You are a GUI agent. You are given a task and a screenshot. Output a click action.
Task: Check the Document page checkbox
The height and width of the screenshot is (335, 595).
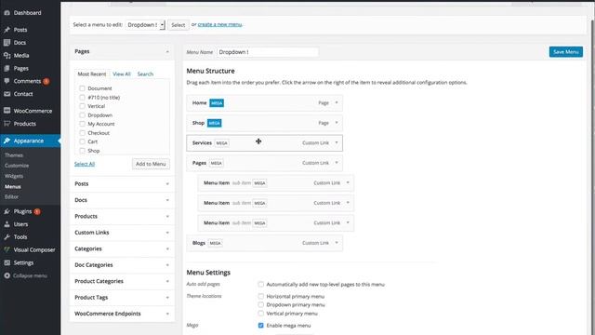[x=82, y=88]
